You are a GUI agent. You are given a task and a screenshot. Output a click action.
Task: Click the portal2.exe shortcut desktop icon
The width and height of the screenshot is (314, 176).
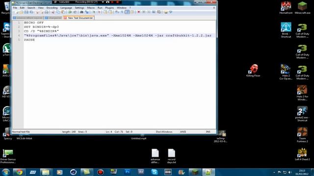(302, 114)
